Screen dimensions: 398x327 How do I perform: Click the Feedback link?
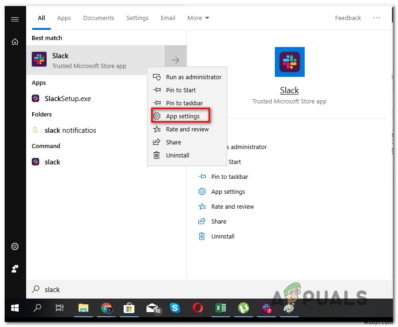tap(348, 18)
